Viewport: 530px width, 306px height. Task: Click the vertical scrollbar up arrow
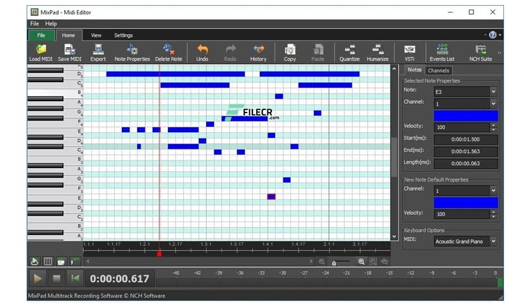(x=394, y=69)
